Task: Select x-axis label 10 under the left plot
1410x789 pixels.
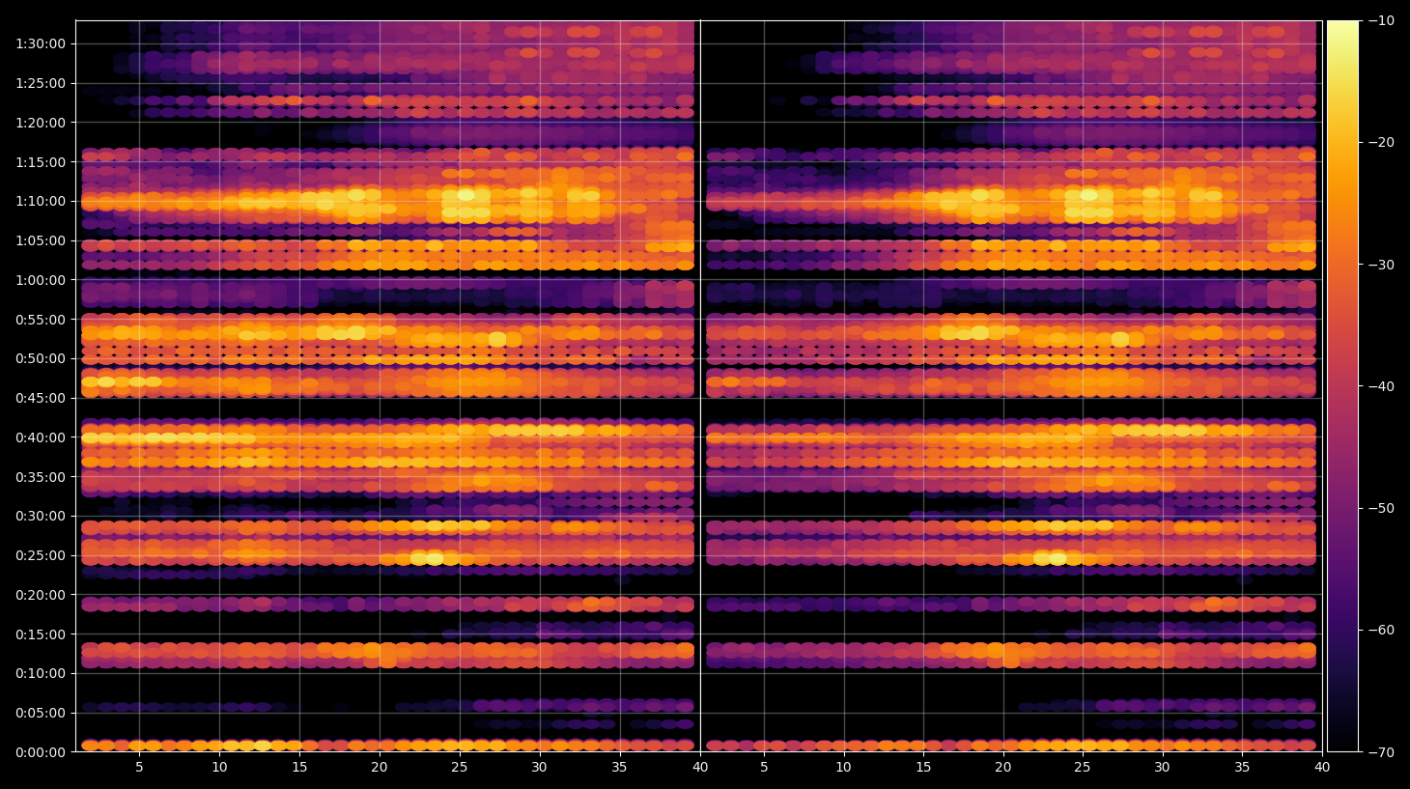Action: (219, 768)
